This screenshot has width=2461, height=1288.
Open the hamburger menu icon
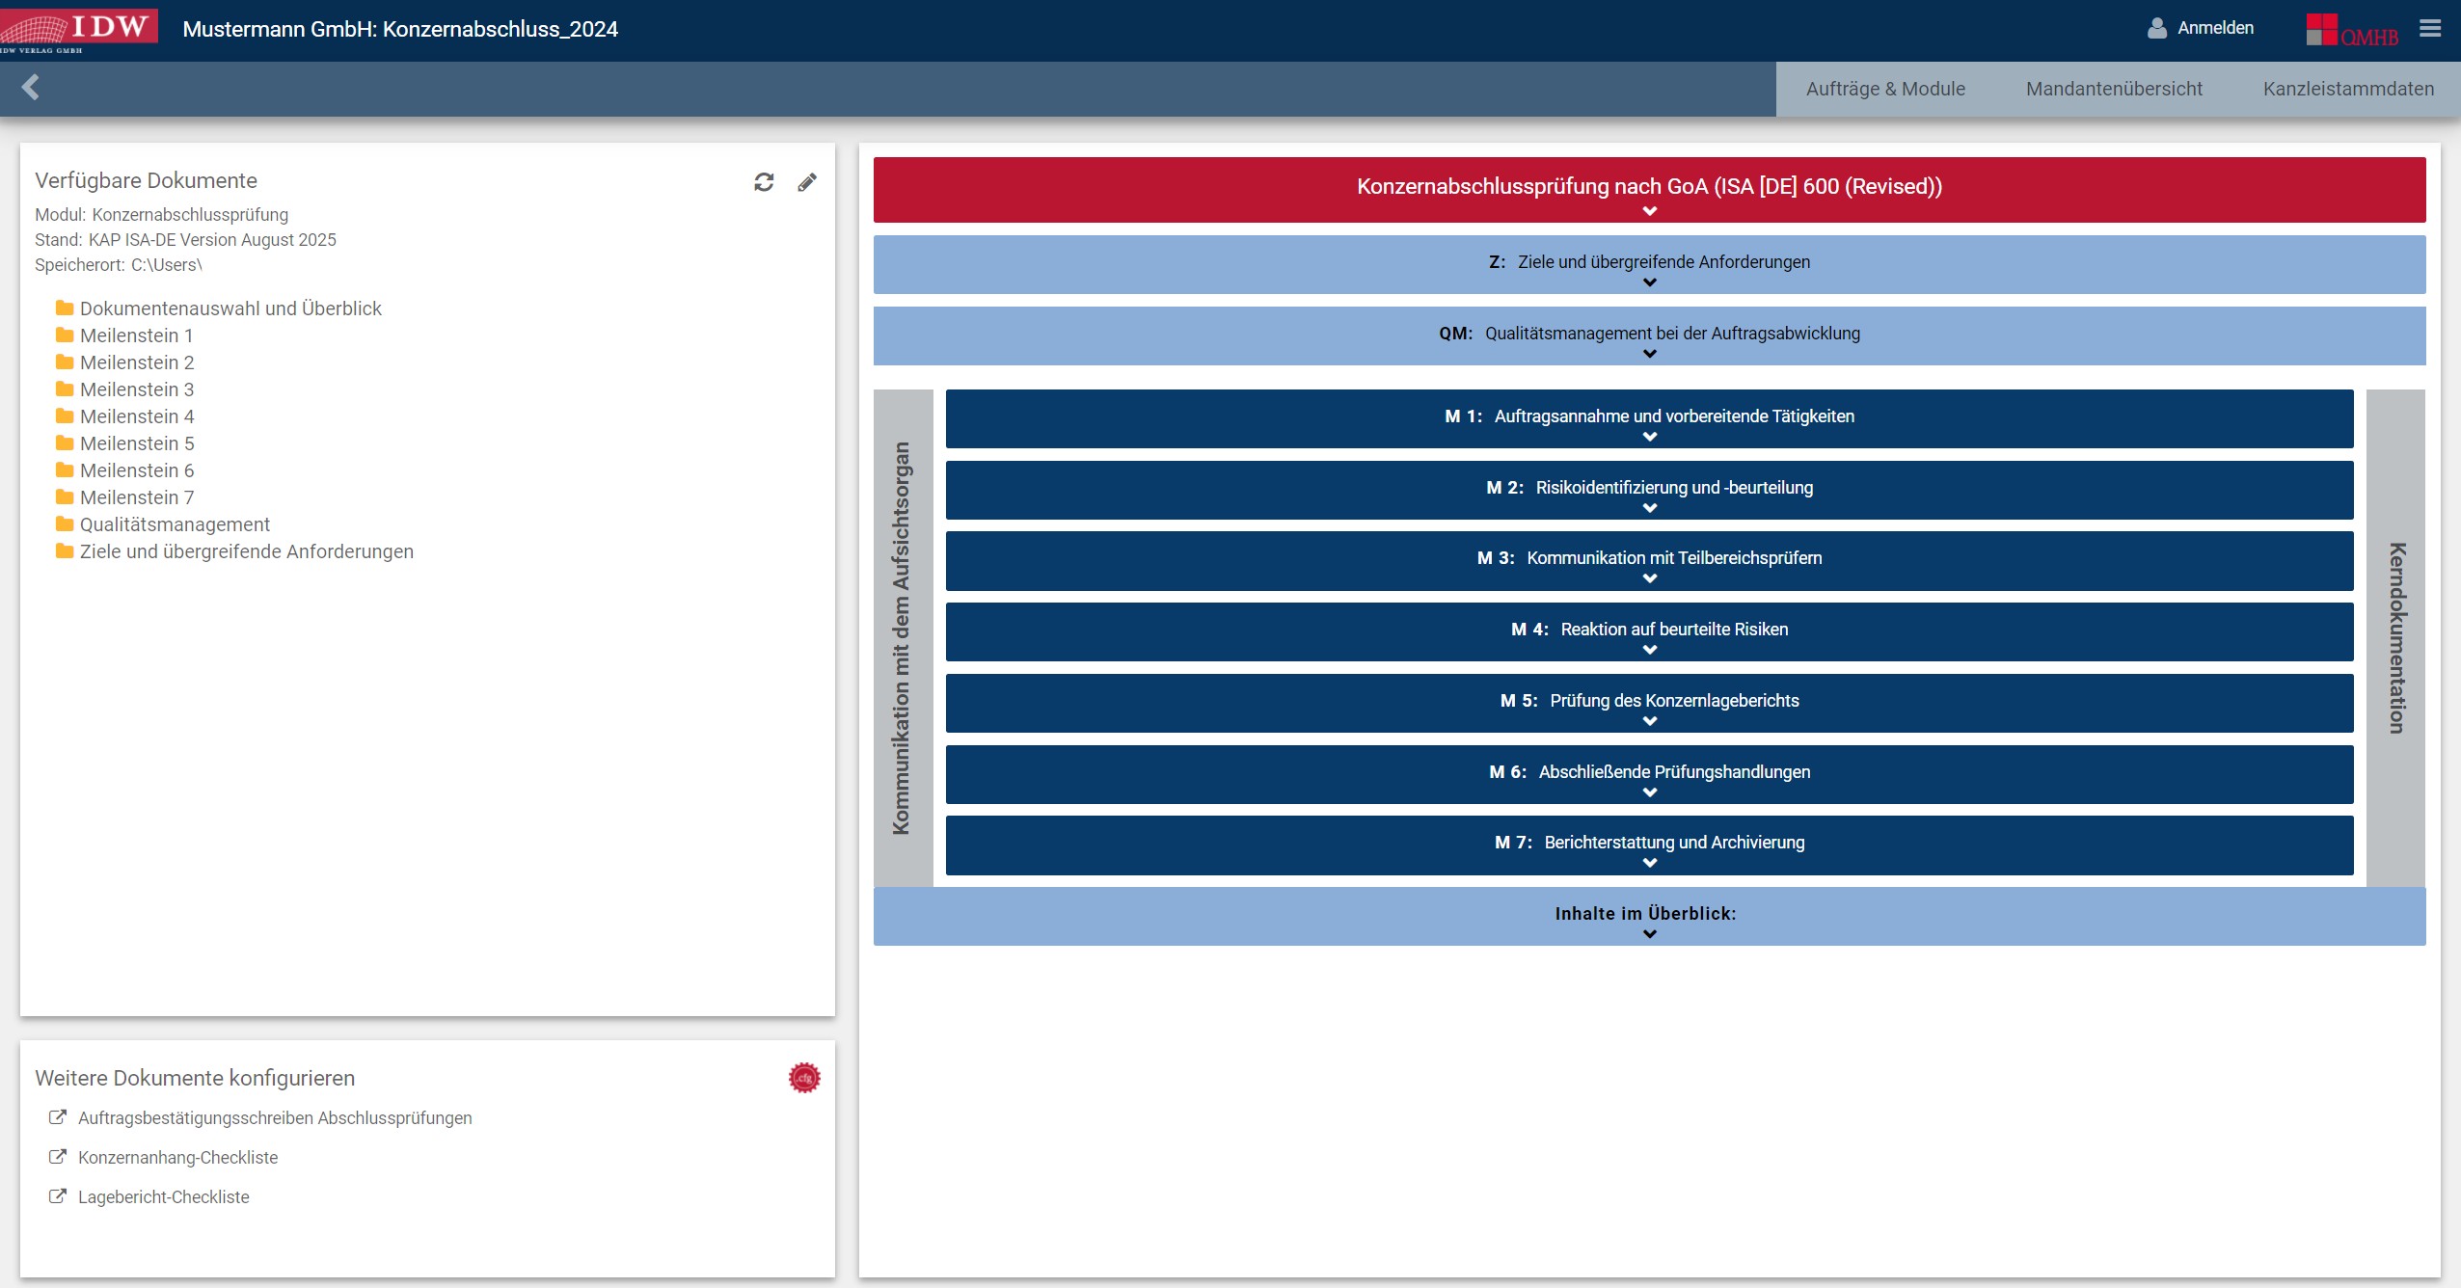click(x=2430, y=29)
